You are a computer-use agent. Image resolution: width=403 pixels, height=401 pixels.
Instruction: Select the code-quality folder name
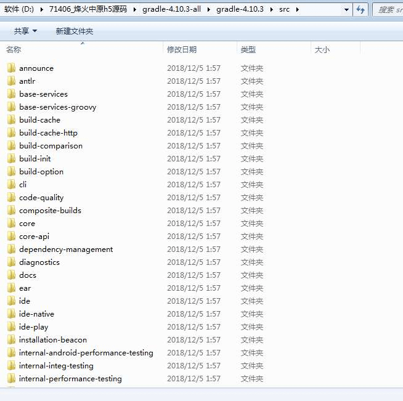(41, 197)
